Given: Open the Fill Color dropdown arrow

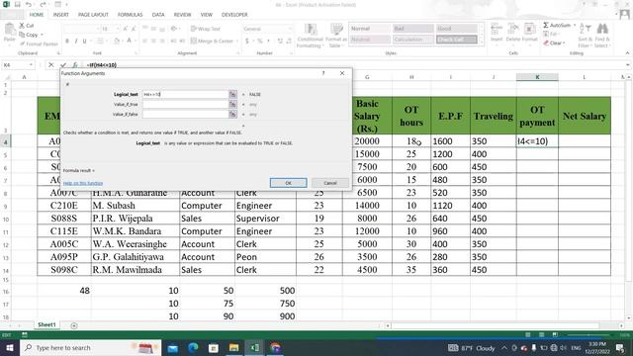Looking at the screenshot, I should click(122, 41).
